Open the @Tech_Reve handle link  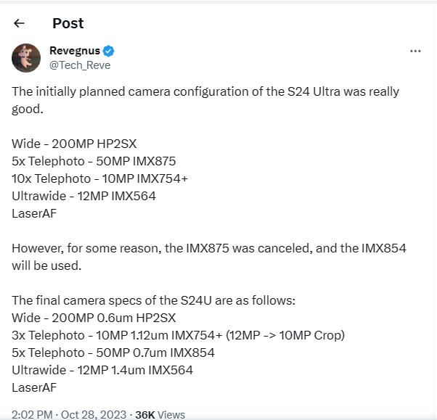[x=79, y=65]
